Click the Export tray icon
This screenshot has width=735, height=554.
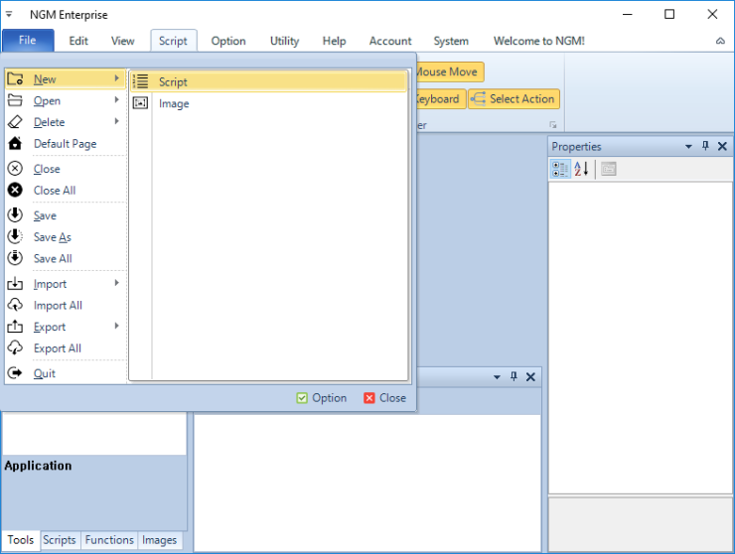(x=15, y=327)
